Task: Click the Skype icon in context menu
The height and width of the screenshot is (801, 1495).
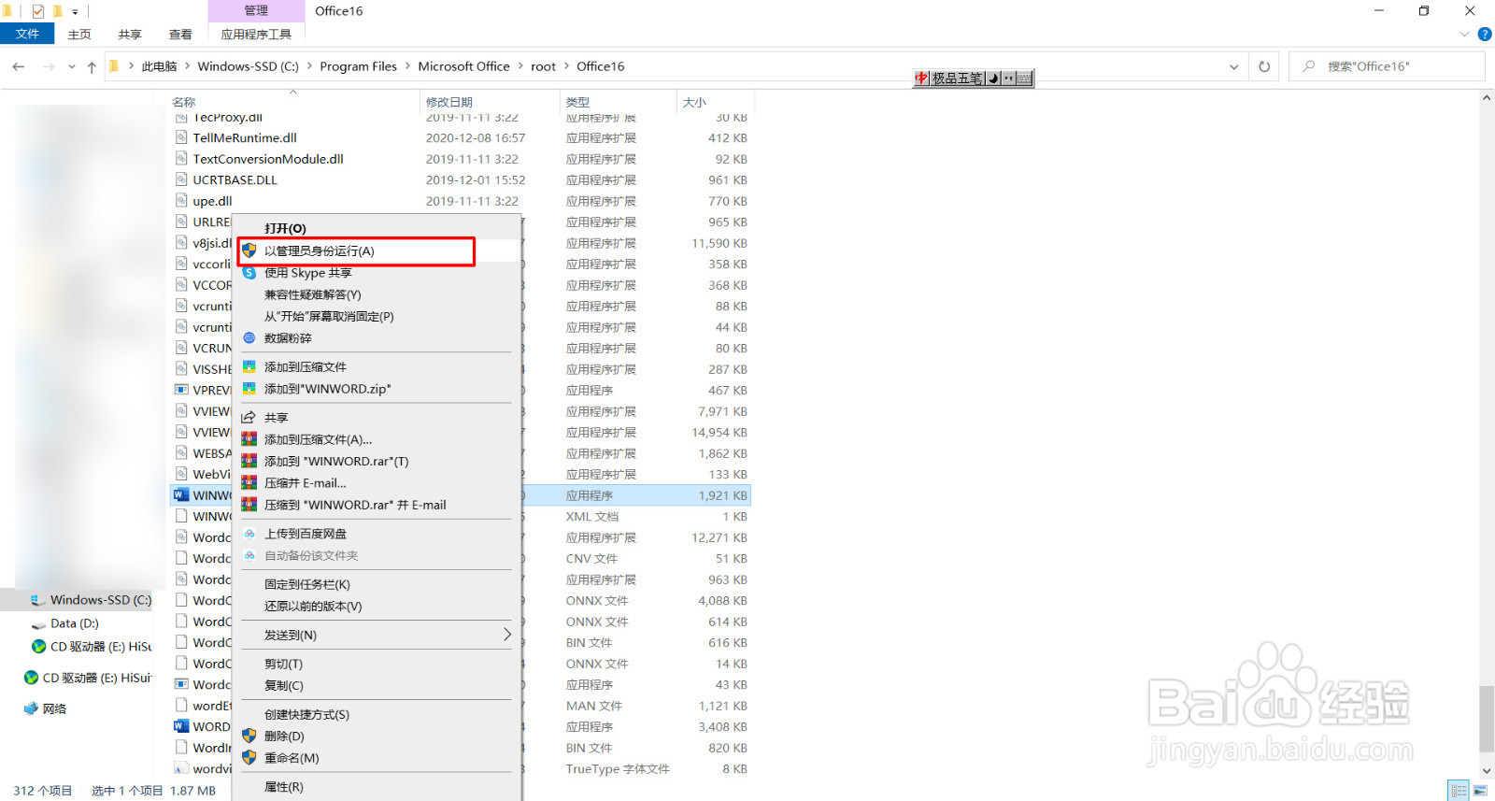Action: (249, 273)
